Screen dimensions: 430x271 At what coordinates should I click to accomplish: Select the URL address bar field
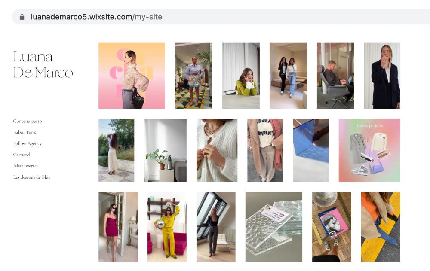[x=221, y=17]
